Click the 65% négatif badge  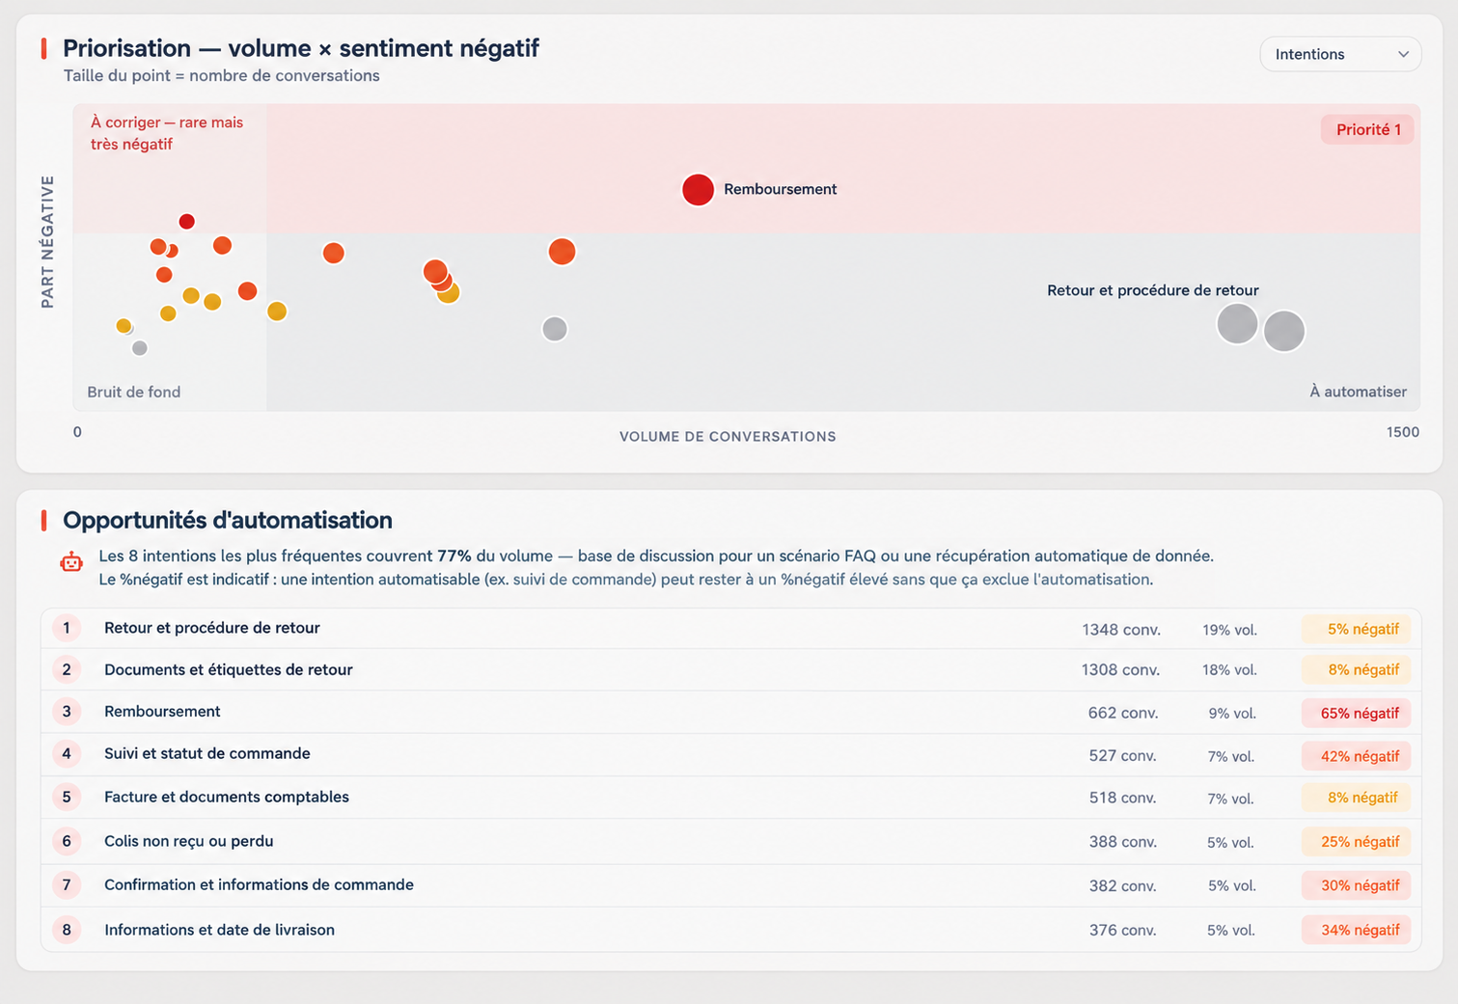1356,713
